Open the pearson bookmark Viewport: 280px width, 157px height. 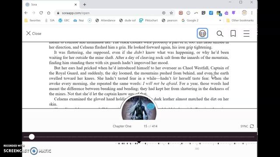169,20
